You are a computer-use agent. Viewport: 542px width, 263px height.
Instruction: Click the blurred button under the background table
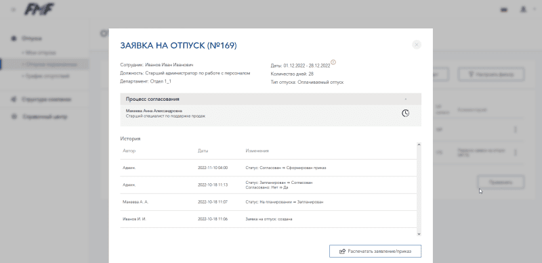point(501,183)
